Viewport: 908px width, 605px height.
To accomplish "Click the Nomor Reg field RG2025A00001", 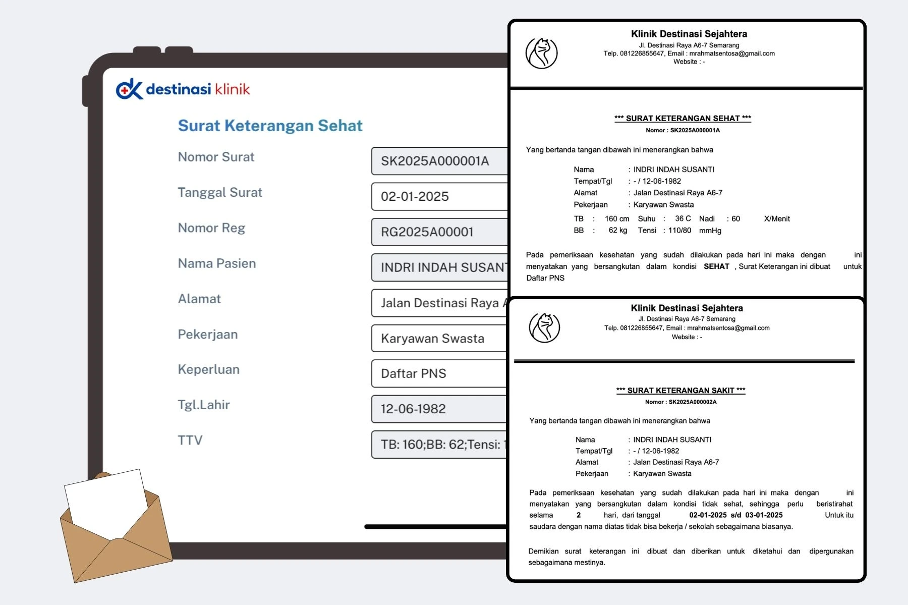I will pos(439,232).
